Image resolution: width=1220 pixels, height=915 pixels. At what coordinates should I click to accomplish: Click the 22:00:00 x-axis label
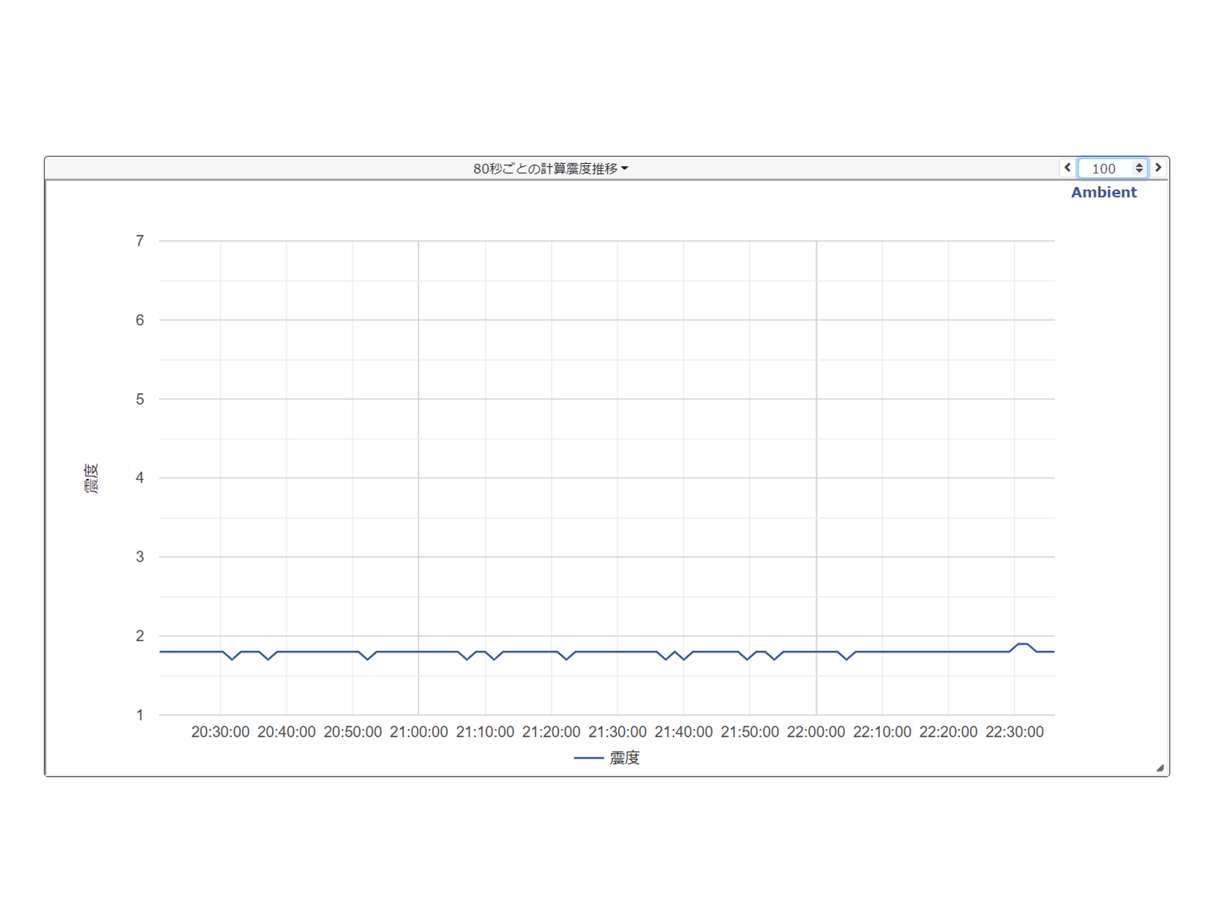816,732
